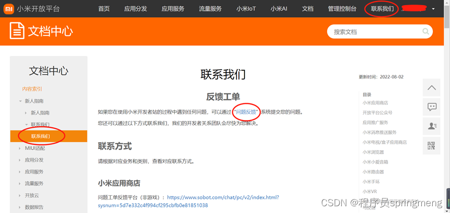The width and height of the screenshot is (450, 213).
Task: Go to 首页 in top navigation
Action: pos(104,9)
